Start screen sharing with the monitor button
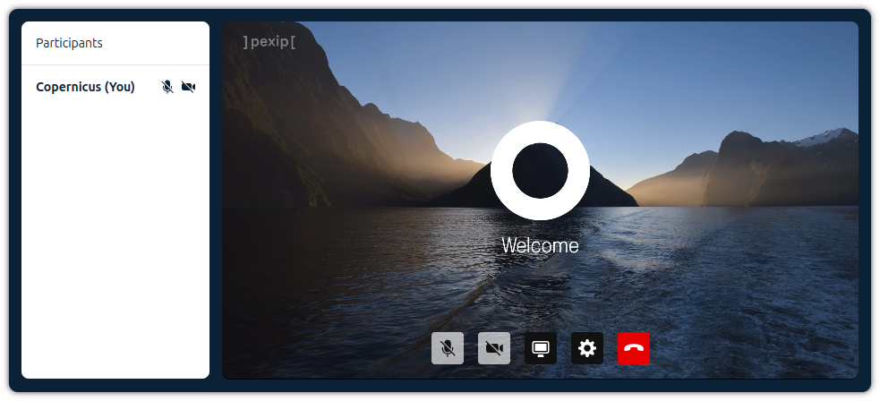This screenshot has height=401, width=880. (x=541, y=348)
